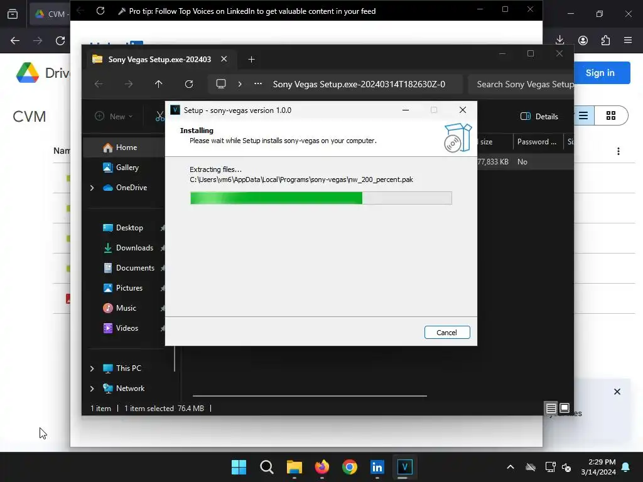Select the Sony Vegas Setup Explorer tab
Screen dimensions: 643x482
(x=159, y=60)
